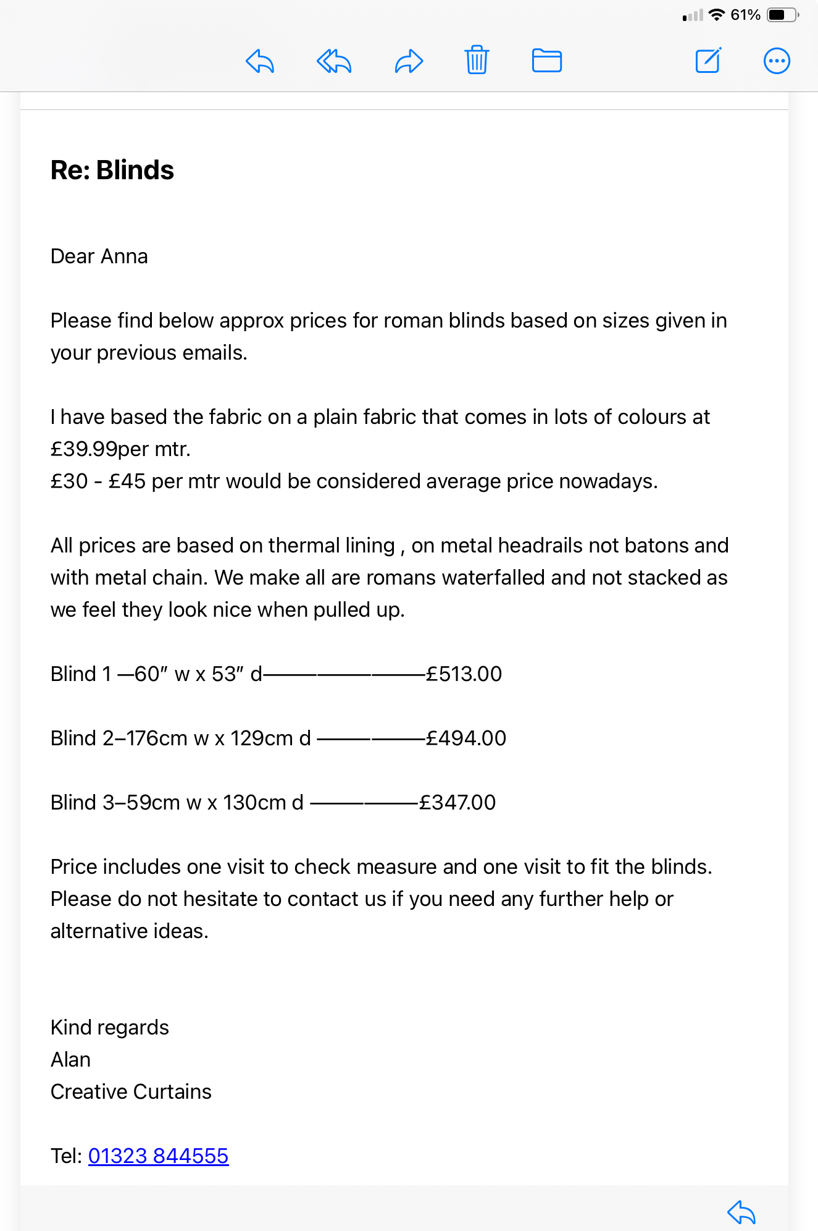Delete the email with the trash icon
Screen dimensions: 818x1231
(x=477, y=60)
